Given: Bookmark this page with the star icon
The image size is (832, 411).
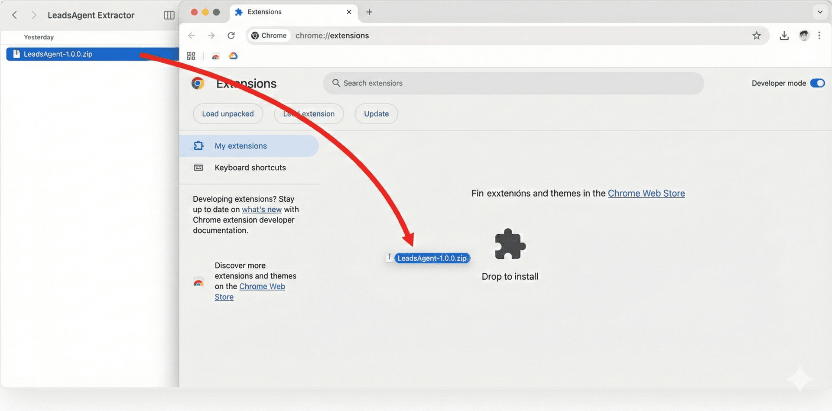Looking at the screenshot, I should (757, 36).
